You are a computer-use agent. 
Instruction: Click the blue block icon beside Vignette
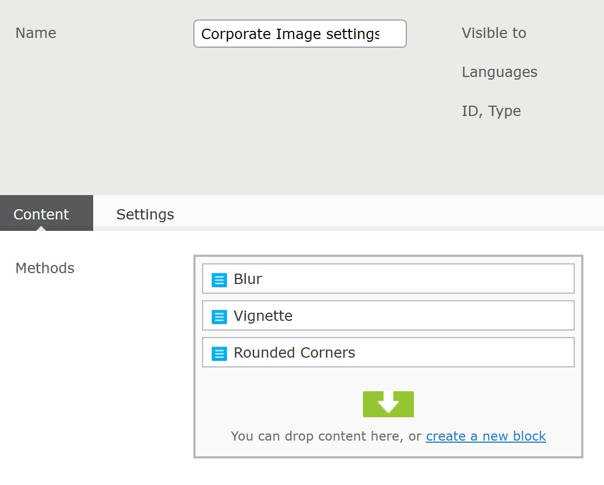[219, 316]
